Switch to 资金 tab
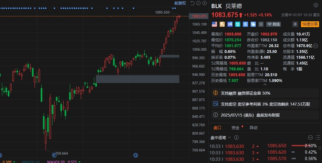 point(235,128)
